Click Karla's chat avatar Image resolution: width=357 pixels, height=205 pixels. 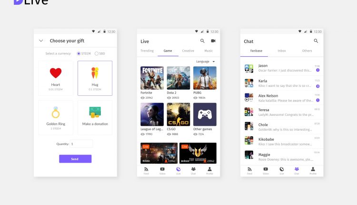pos(249,83)
